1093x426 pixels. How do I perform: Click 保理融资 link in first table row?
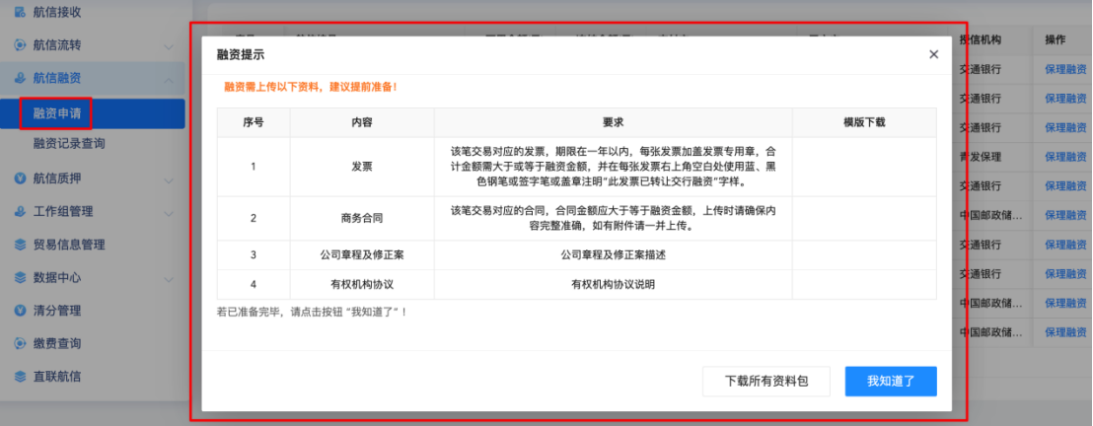[1065, 70]
